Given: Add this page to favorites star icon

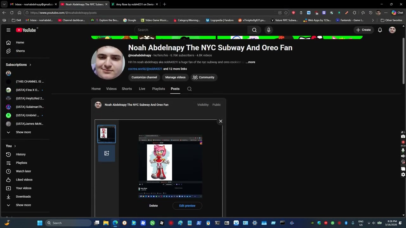Looking at the screenshot, I should tap(286, 13).
